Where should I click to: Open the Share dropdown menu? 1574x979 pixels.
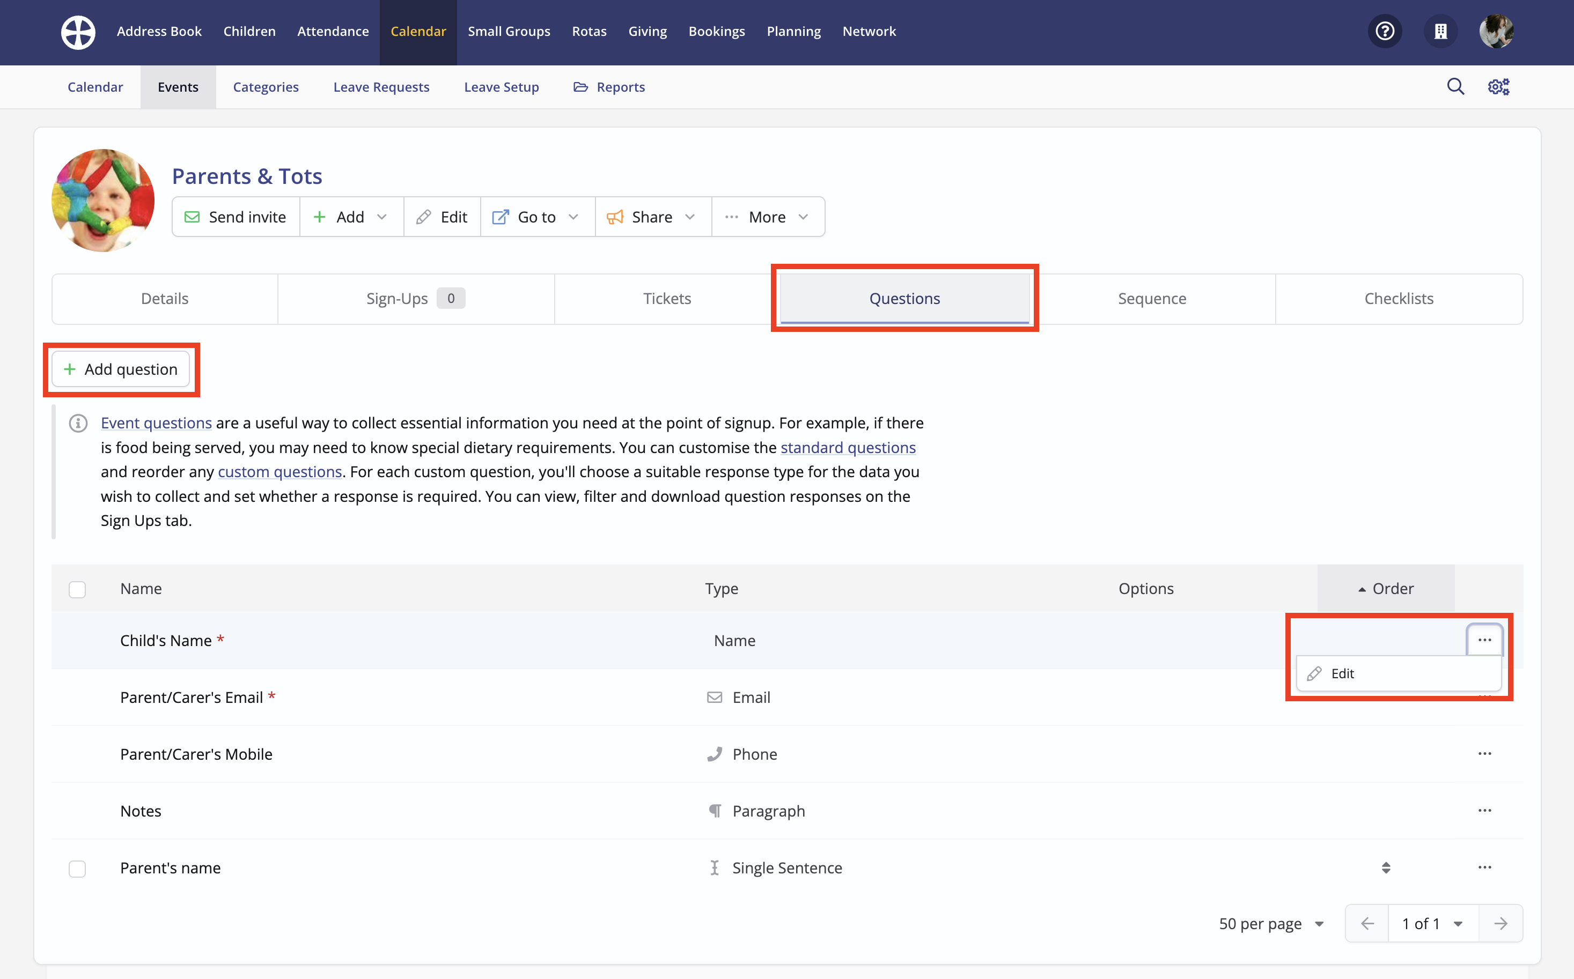(652, 217)
